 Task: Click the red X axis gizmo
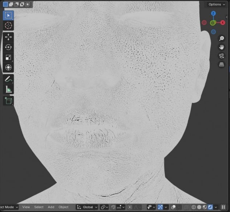pyautogui.click(x=222, y=23)
